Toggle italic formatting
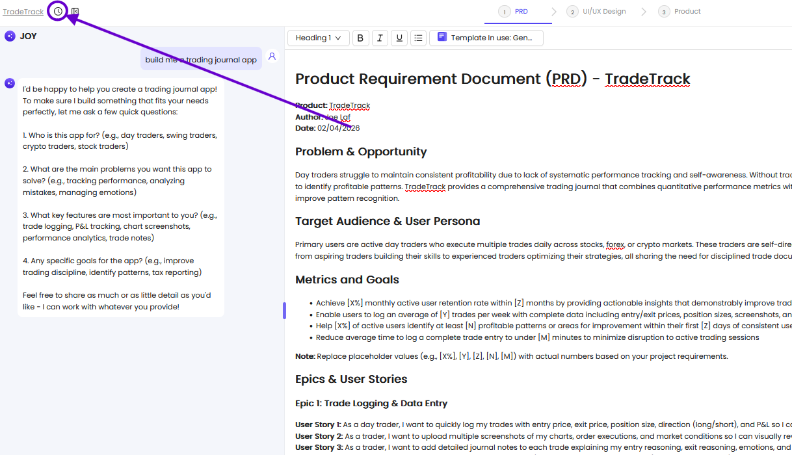Viewport: 792px width, 455px height. tap(380, 37)
